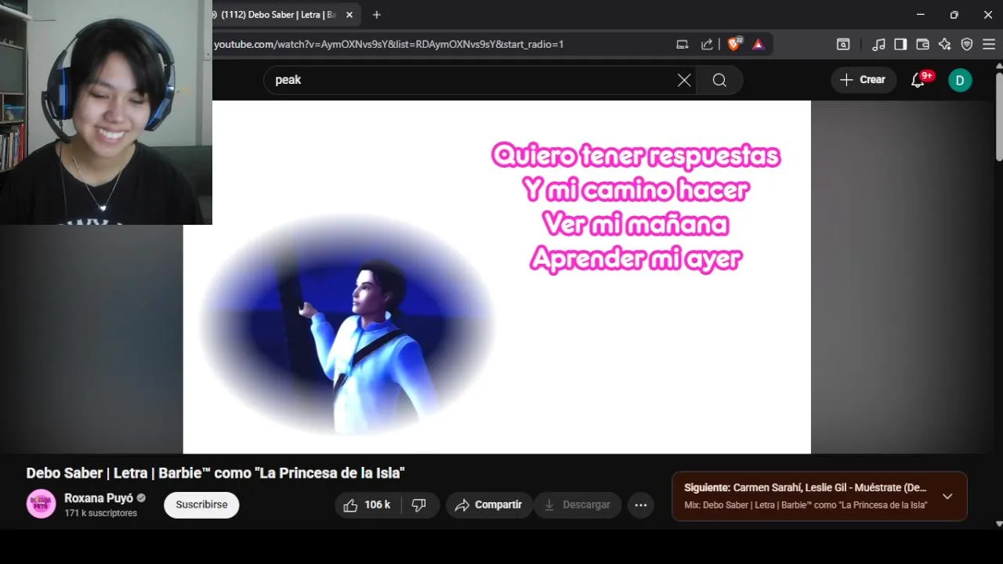Click the video title Debo Saber text

pos(215,473)
